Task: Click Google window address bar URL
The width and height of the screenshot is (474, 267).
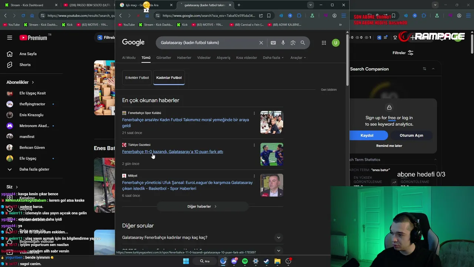Action: click(x=209, y=16)
